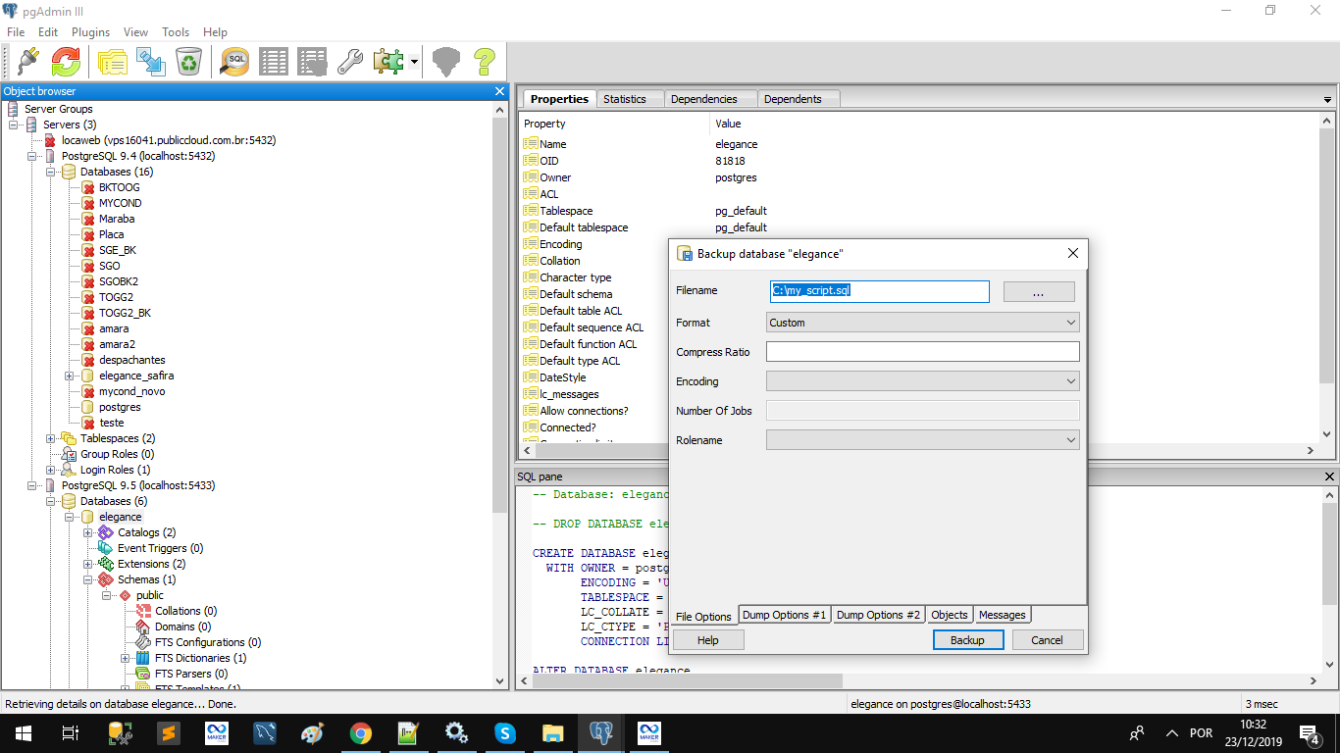
Task: Open the Rolename dropdown
Action: [922, 440]
